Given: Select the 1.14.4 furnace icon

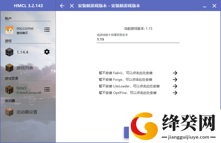Looking at the screenshot, I should 9,52.
